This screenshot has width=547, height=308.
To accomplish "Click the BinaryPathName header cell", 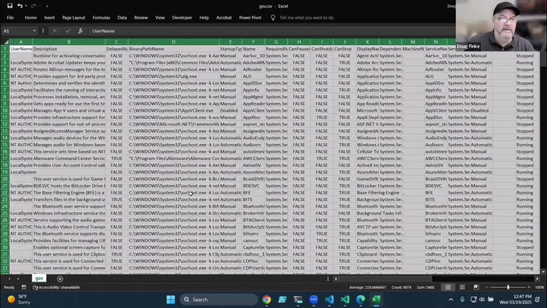I will (174, 49).
